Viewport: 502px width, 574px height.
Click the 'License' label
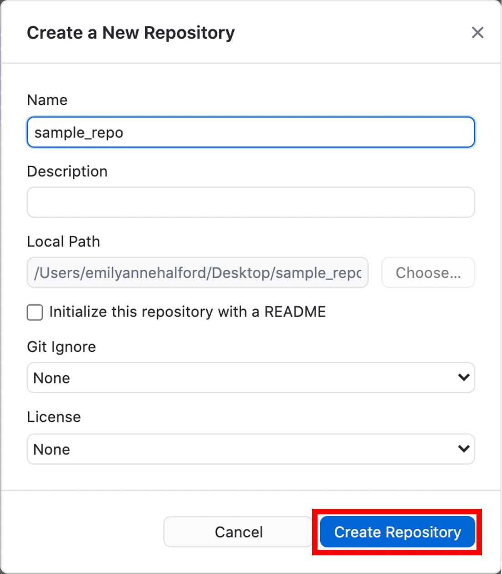point(54,417)
